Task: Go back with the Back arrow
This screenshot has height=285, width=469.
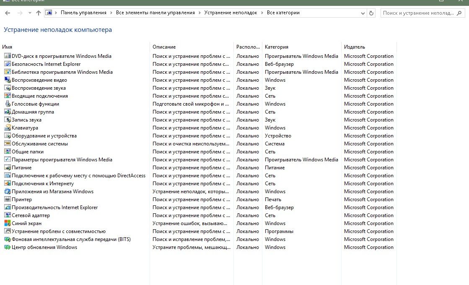Action: 8,13
